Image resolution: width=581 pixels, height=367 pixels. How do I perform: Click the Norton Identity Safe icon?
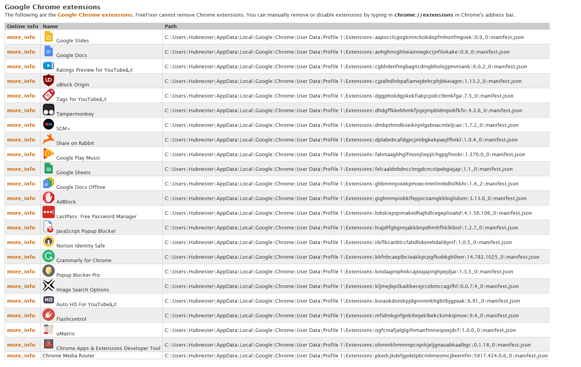coord(49,242)
